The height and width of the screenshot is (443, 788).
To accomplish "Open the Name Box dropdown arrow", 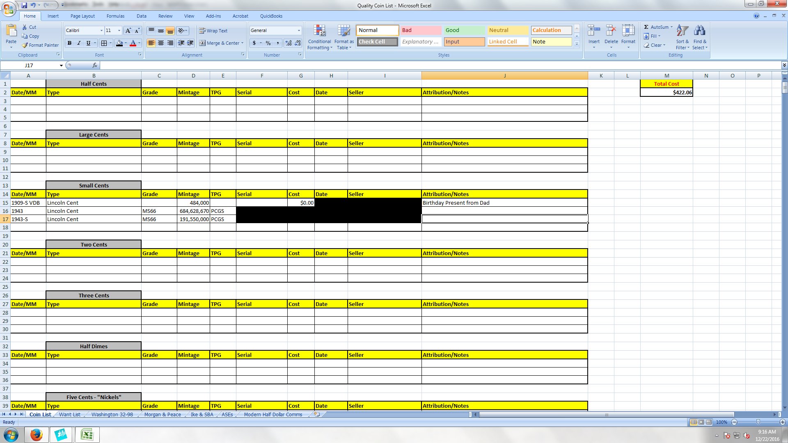I will coord(61,66).
